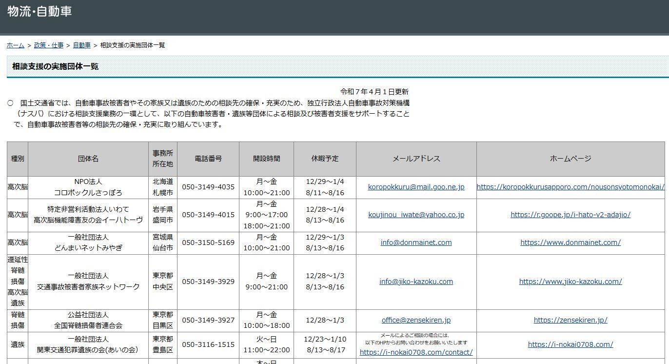Click organization 交通事故被害者家族ネットワーク
Viewport: 669px width, 364px height.
tap(88, 287)
